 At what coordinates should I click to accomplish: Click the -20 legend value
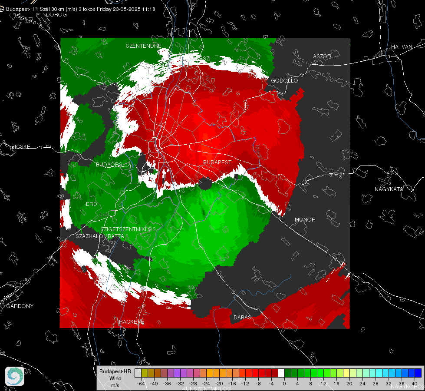tap(219, 384)
